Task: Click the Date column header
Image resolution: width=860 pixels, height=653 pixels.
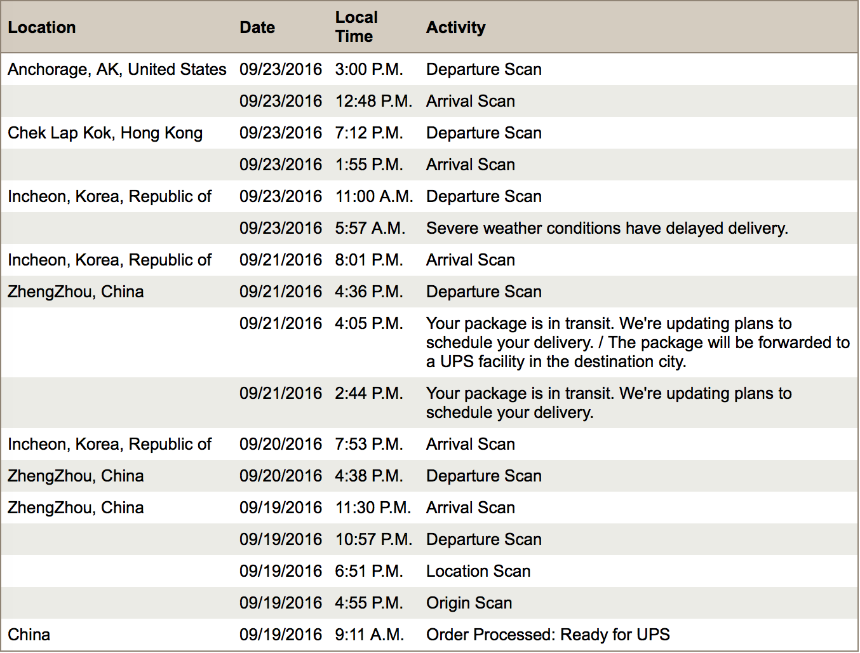Action: click(x=257, y=27)
